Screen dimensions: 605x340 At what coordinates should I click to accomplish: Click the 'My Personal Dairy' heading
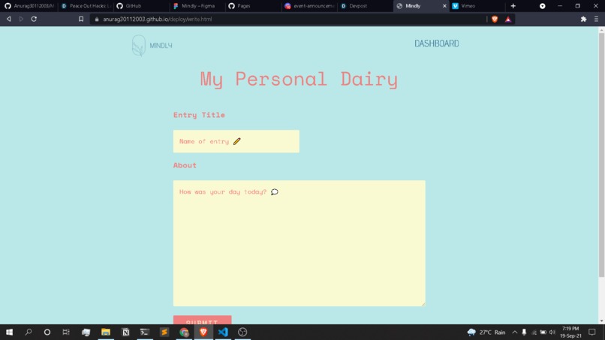(x=299, y=79)
